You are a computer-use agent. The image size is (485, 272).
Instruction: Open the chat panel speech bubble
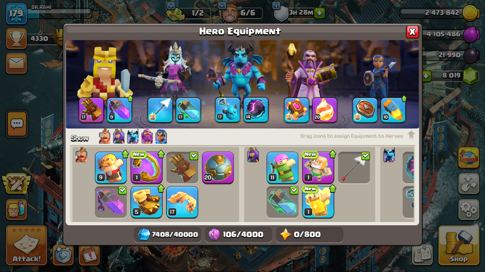pyautogui.click(x=17, y=124)
